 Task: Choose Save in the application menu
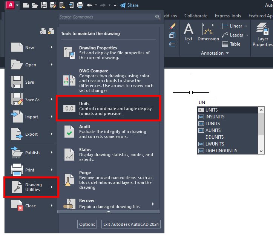tap(32, 82)
